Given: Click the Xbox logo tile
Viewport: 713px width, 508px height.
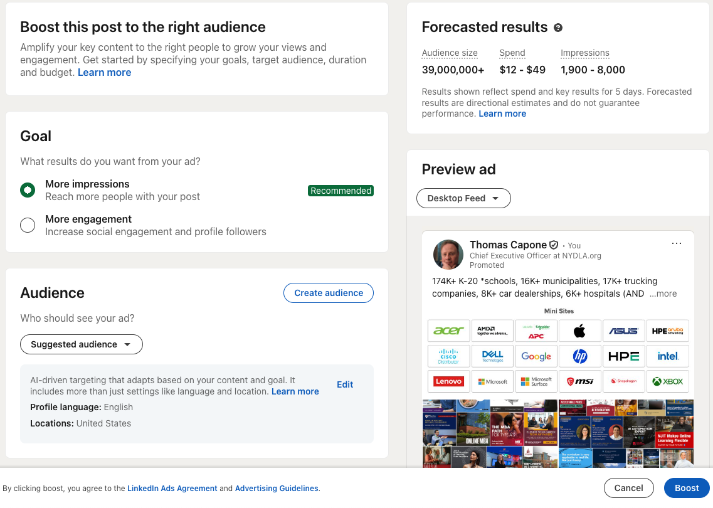Looking at the screenshot, I should tap(667, 381).
